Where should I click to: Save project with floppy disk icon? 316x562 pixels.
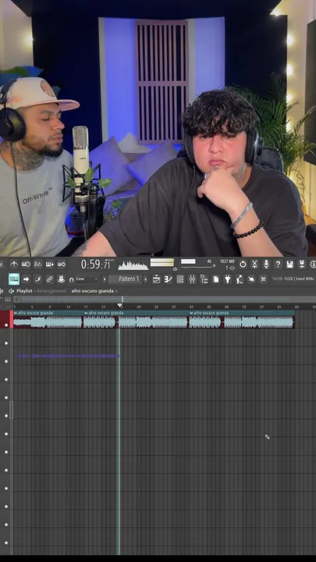coord(289,265)
